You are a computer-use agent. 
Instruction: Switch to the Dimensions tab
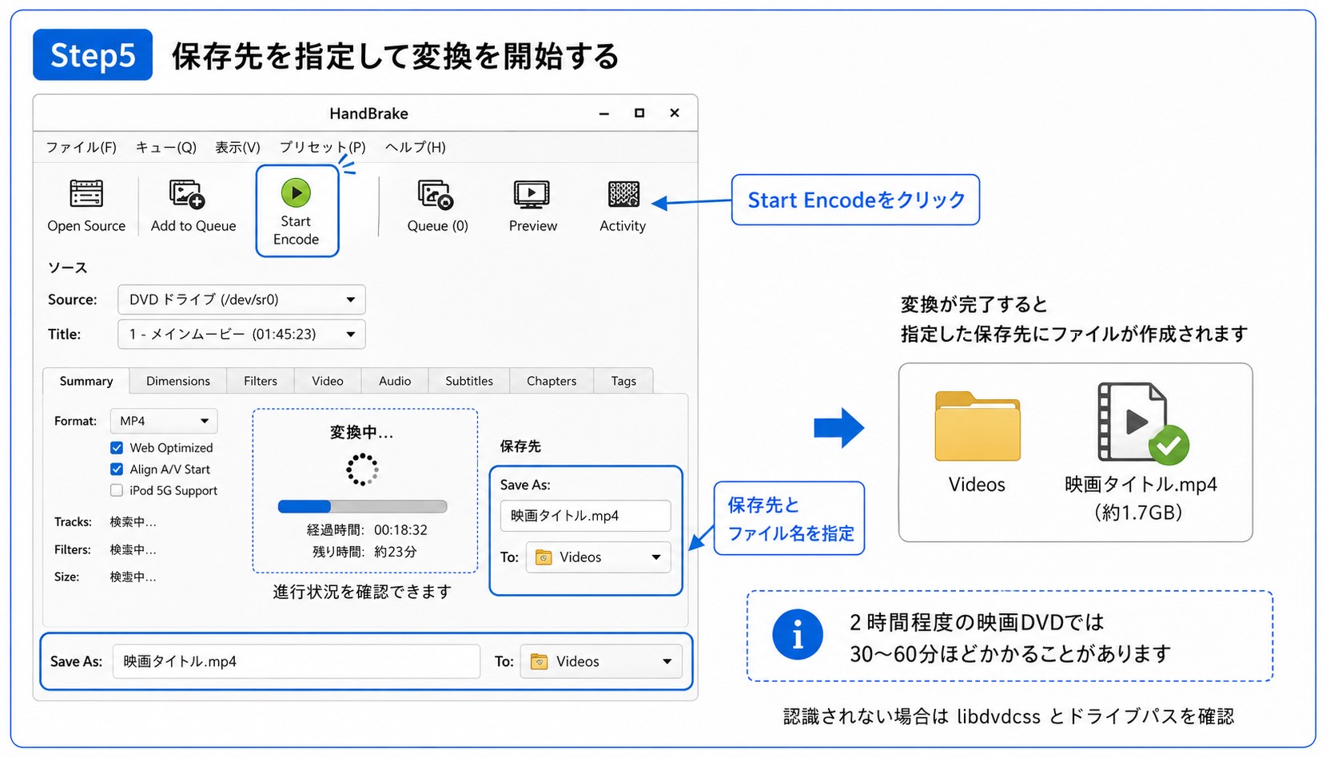[x=178, y=381]
